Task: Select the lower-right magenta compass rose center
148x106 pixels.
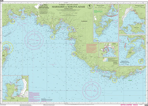Action: pos(92,90)
